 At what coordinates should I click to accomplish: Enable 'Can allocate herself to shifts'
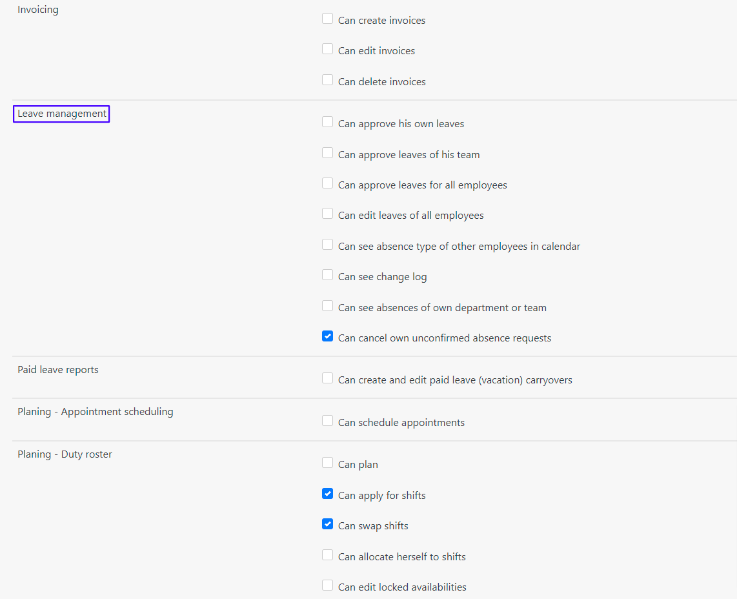[x=327, y=555]
